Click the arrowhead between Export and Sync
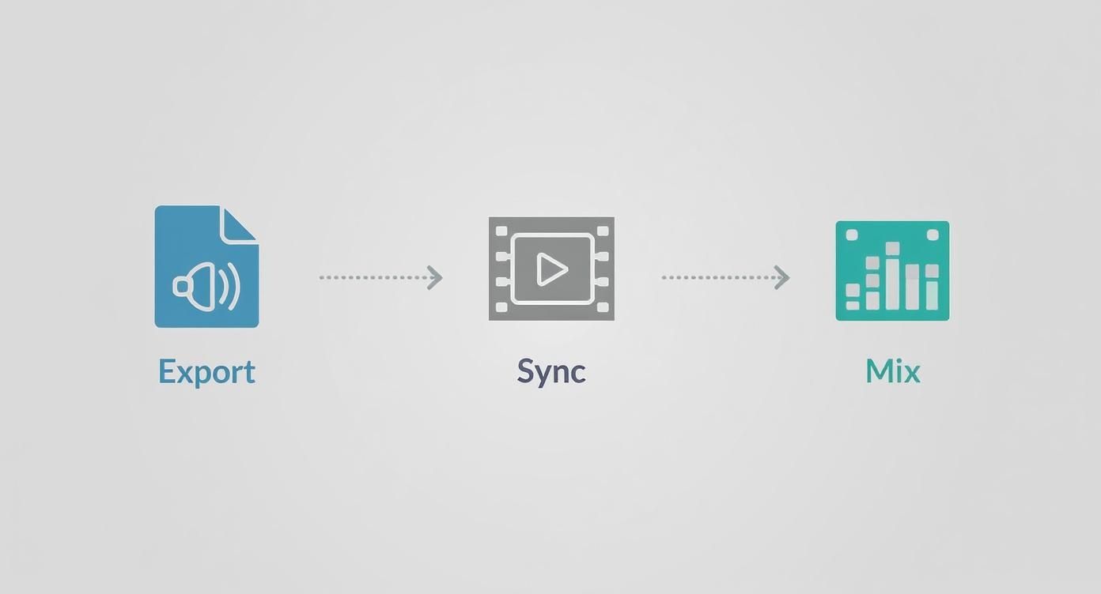This screenshot has height=594, width=1101. click(x=434, y=276)
